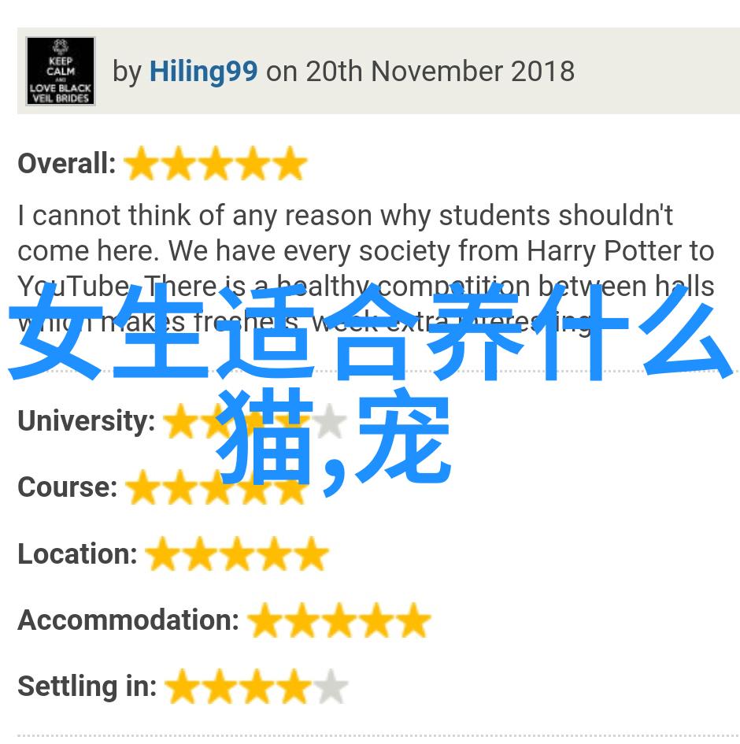Click the greyed fifth University rating star

point(330,421)
